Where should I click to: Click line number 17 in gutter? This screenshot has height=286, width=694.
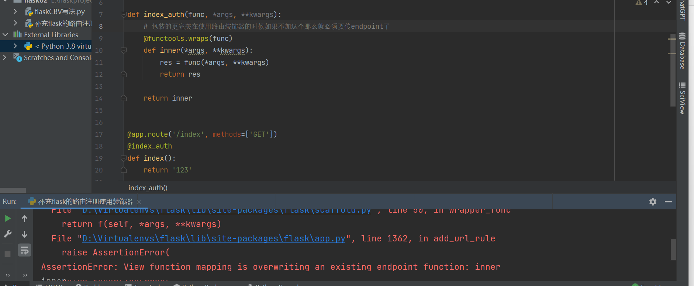(x=99, y=134)
